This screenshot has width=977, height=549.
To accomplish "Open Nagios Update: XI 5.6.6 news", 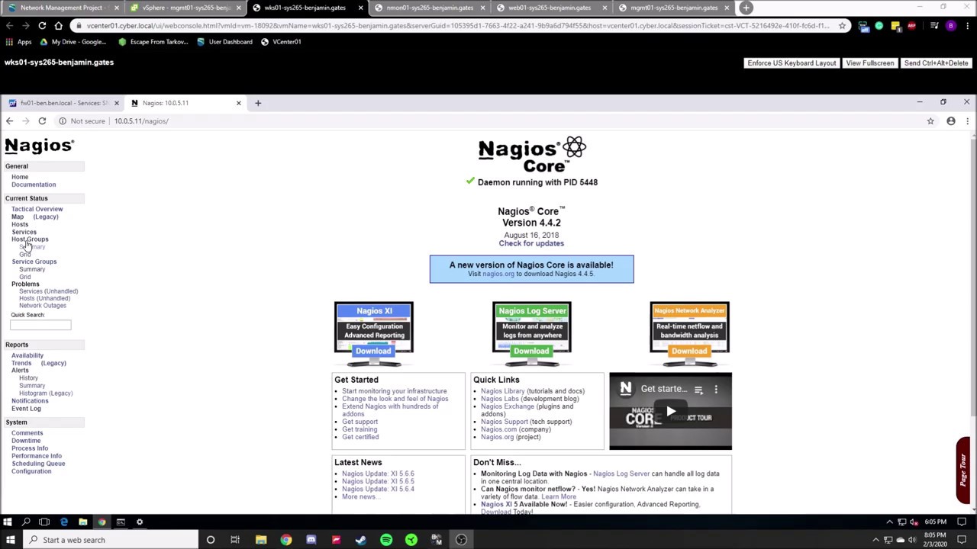I will point(378,474).
